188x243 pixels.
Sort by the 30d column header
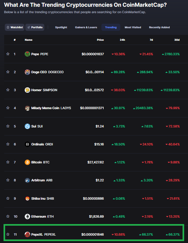[x=177, y=40]
